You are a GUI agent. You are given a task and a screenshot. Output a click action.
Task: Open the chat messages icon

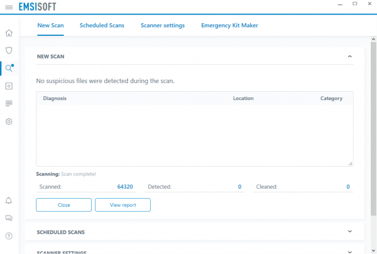click(9, 218)
